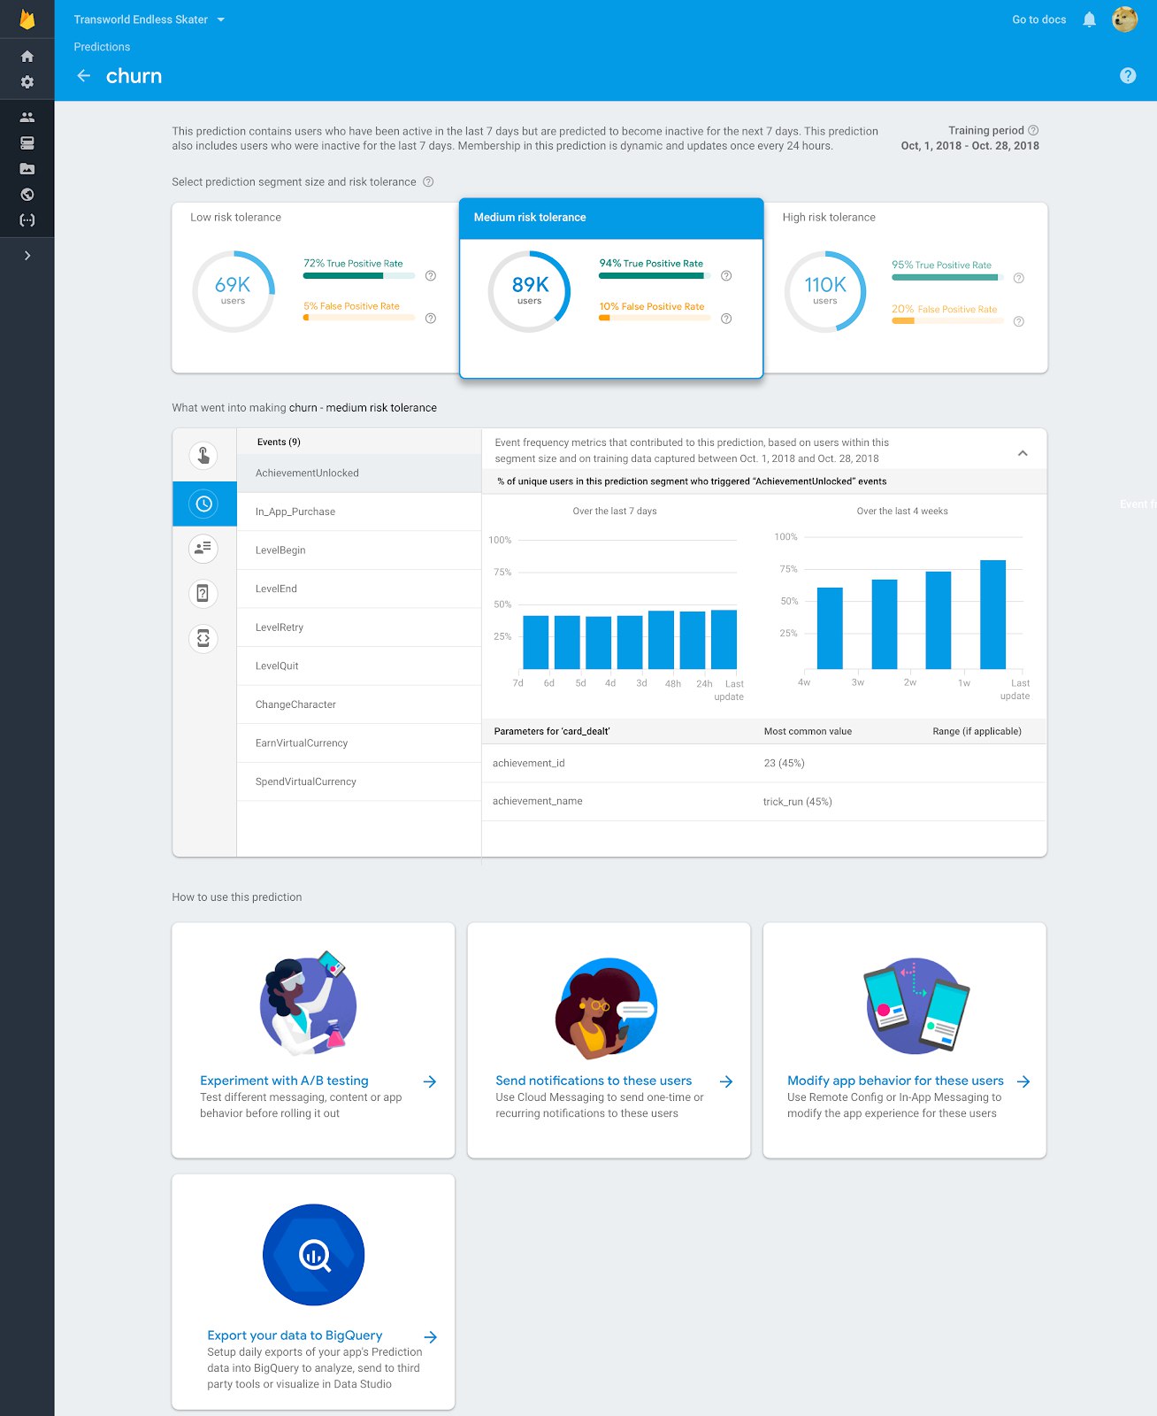
Task: Open the notifications bell
Action: pos(1090,19)
